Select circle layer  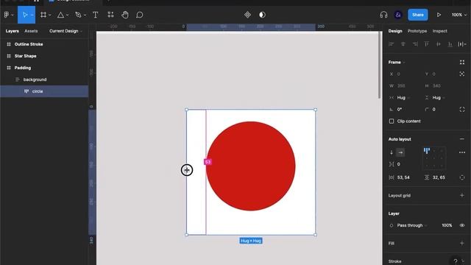pyautogui.click(x=44, y=91)
